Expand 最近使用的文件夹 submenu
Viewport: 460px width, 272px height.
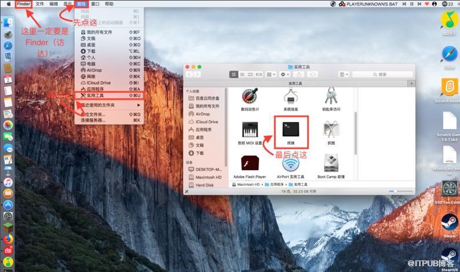point(109,105)
